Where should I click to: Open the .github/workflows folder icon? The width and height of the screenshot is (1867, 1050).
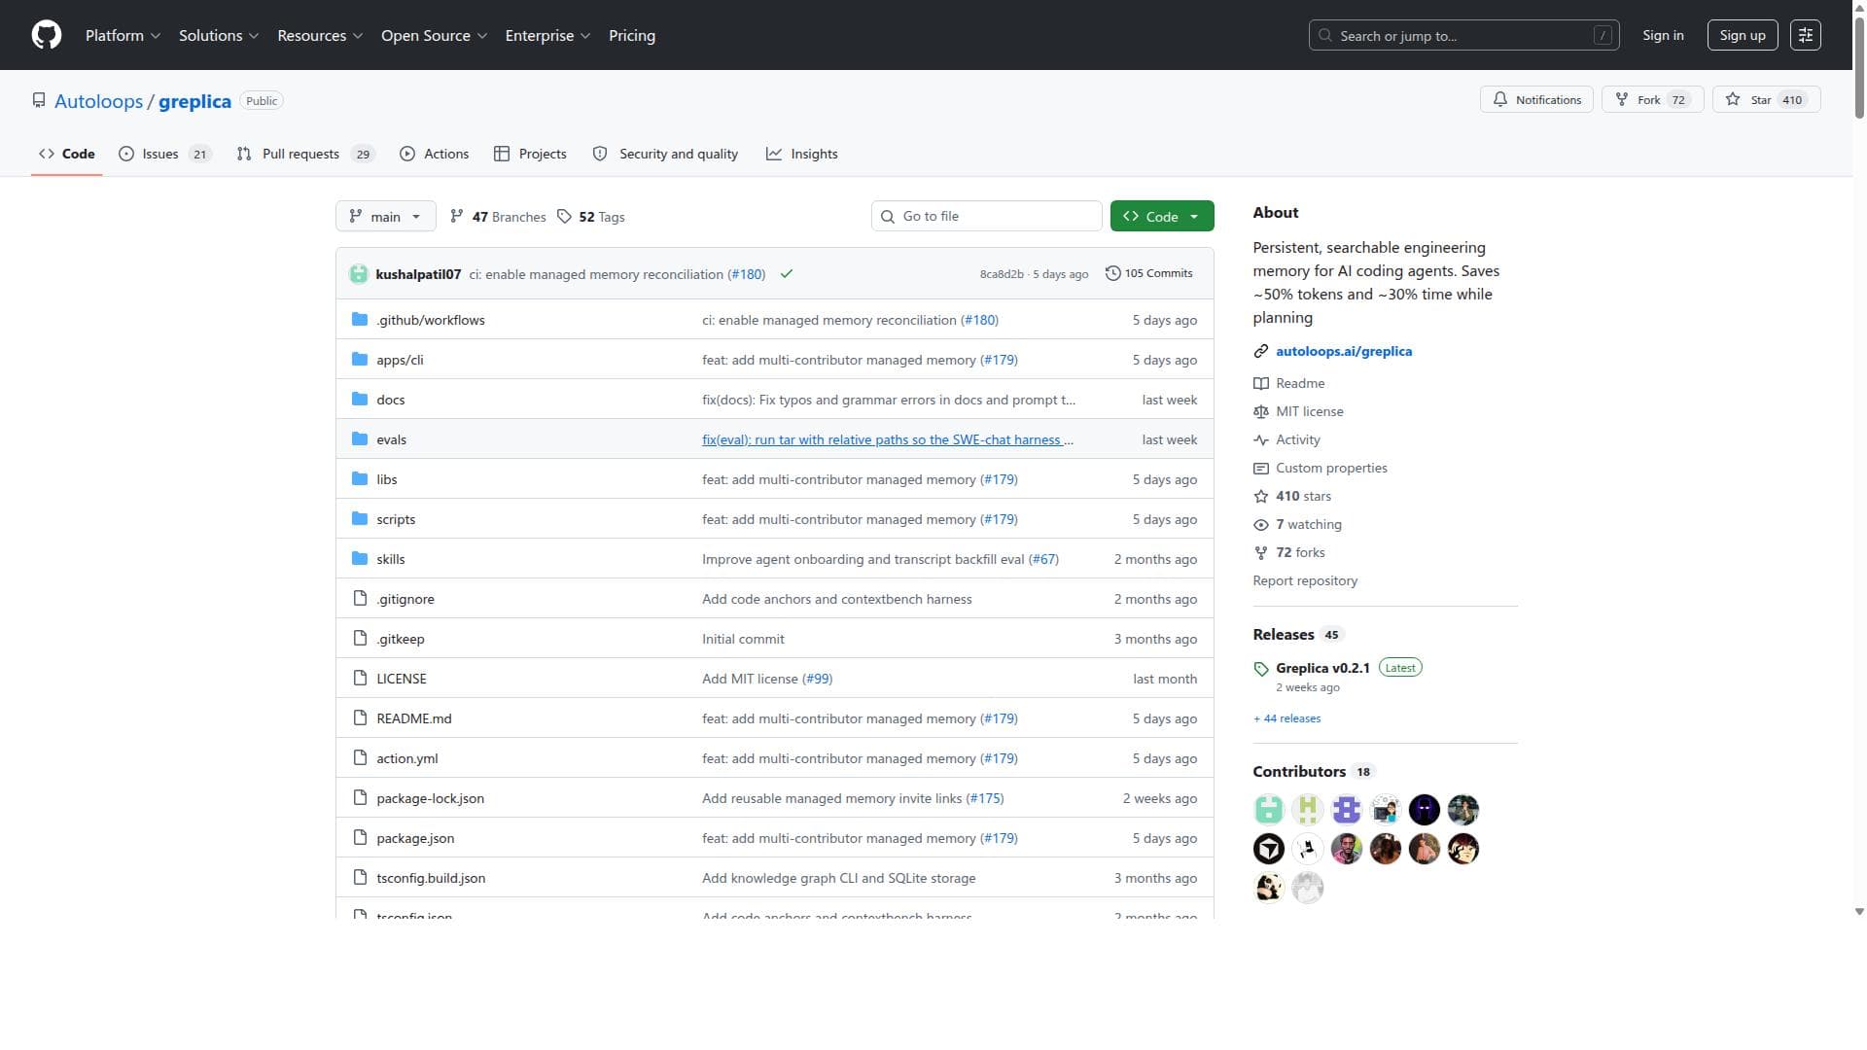pyautogui.click(x=360, y=320)
